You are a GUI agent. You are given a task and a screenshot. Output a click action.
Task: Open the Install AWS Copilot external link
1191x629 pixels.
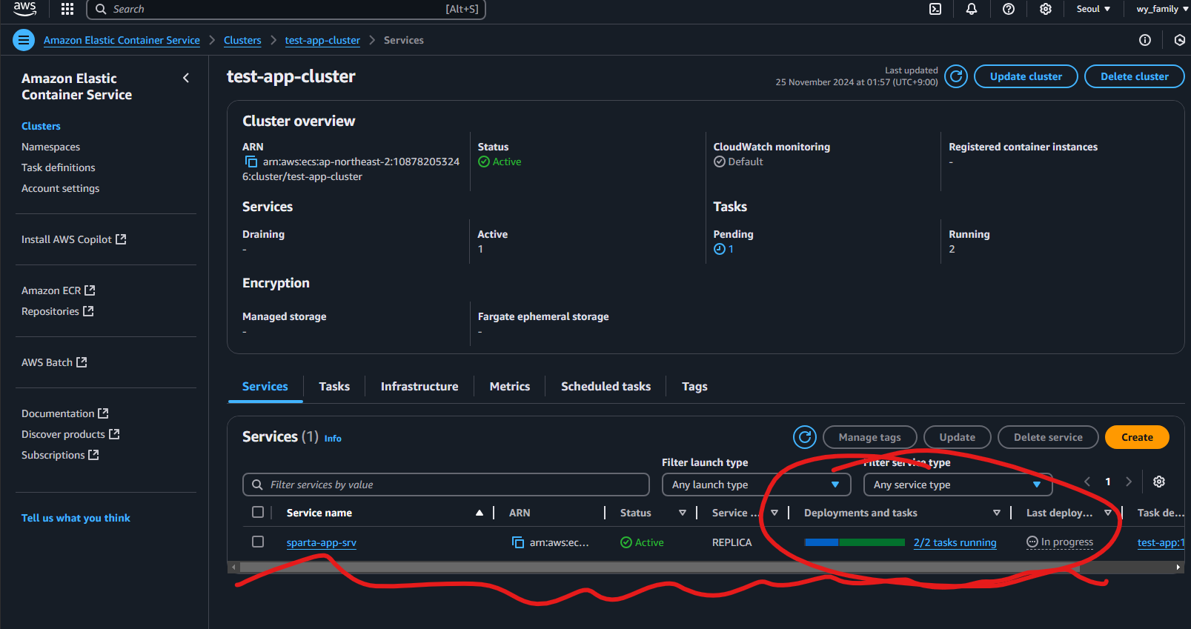pyautogui.click(x=73, y=239)
